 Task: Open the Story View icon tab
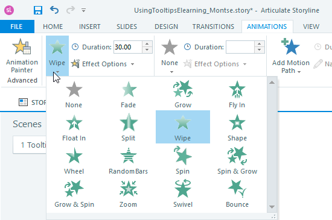(x=23, y=102)
